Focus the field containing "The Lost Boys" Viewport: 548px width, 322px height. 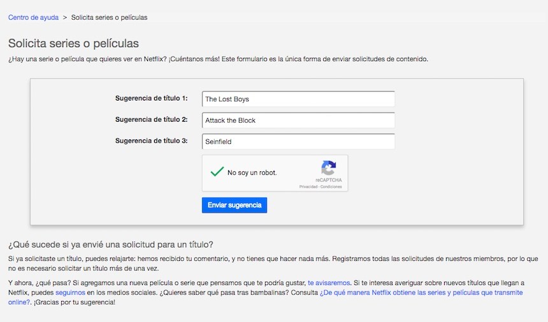[x=298, y=99]
